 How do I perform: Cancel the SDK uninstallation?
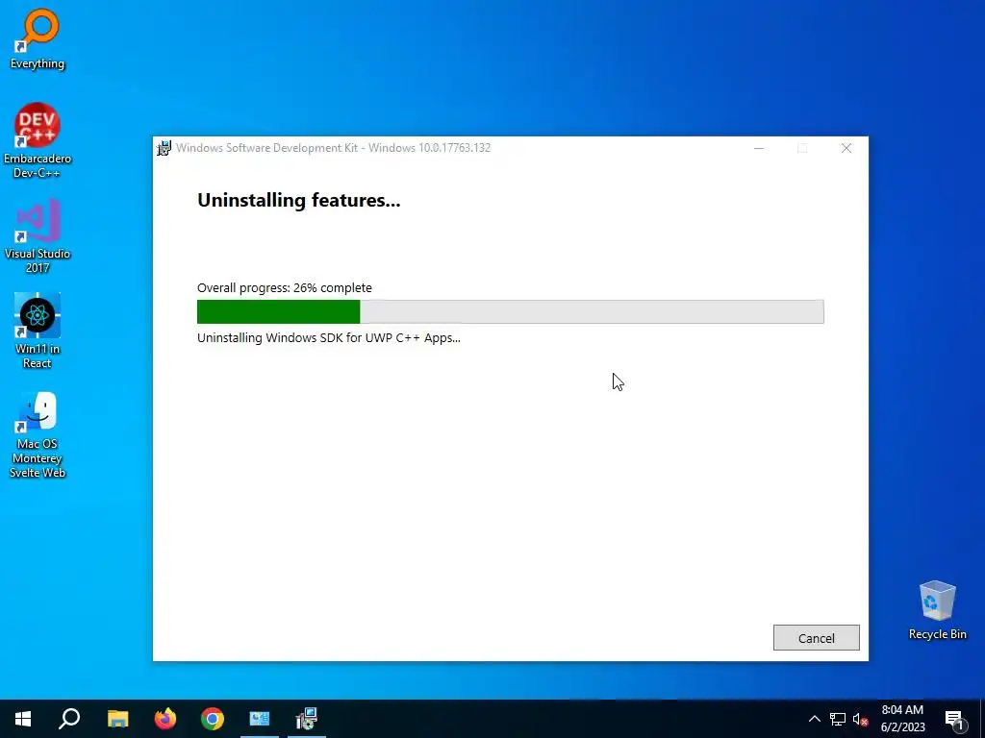(x=816, y=638)
